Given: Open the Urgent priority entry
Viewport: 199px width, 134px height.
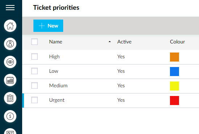Looking at the screenshot, I should coord(57,100).
